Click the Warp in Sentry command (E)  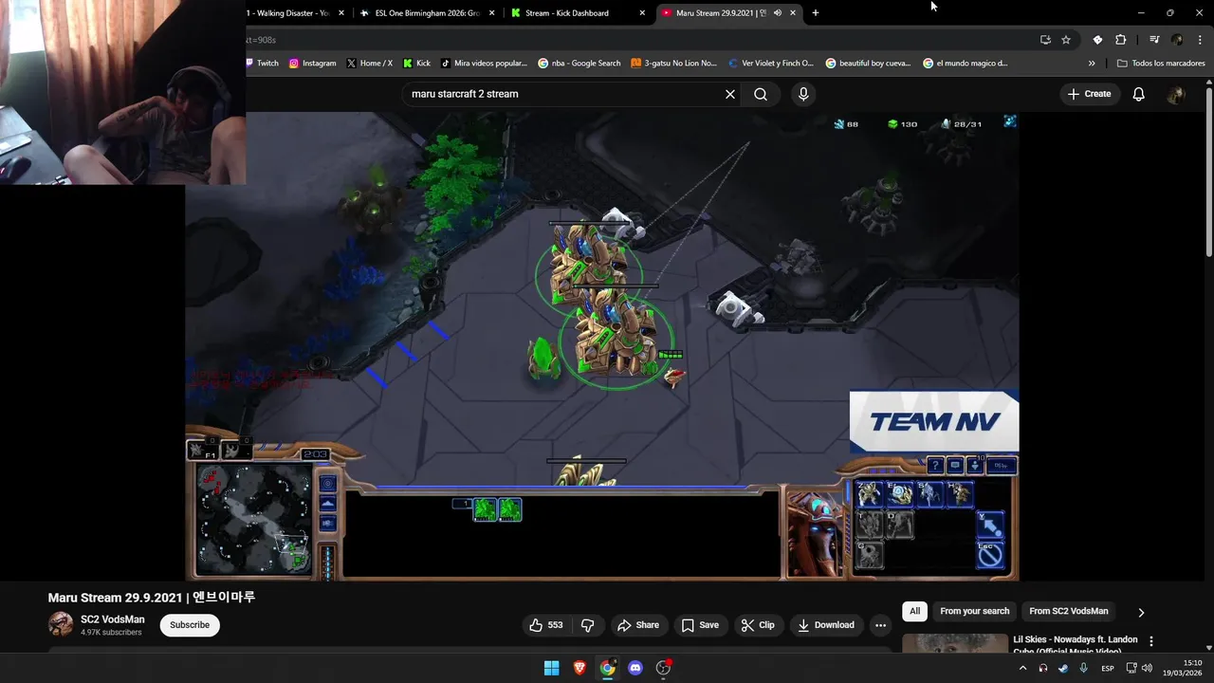coord(899,493)
